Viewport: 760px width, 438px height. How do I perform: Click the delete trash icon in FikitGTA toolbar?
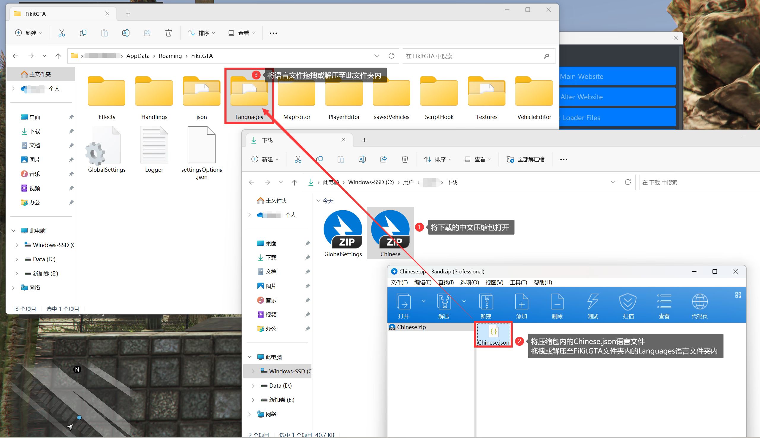pyautogui.click(x=169, y=33)
